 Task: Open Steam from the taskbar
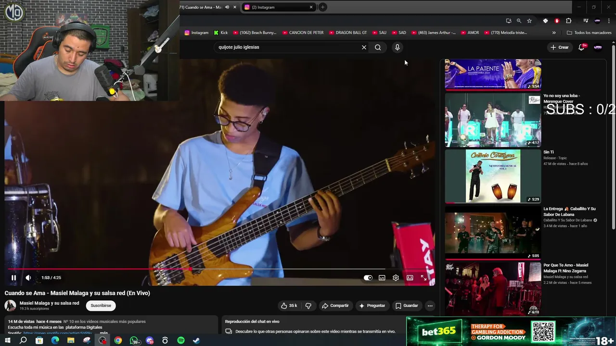click(196, 340)
